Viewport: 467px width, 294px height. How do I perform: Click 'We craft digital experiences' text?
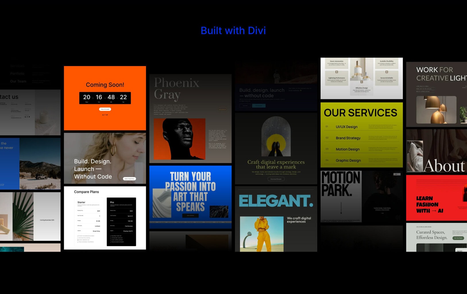click(x=299, y=220)
